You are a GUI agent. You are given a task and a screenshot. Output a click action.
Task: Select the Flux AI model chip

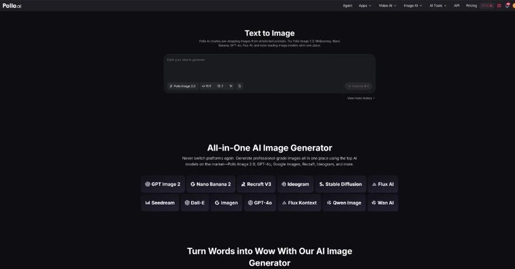(x=382, y=184)
